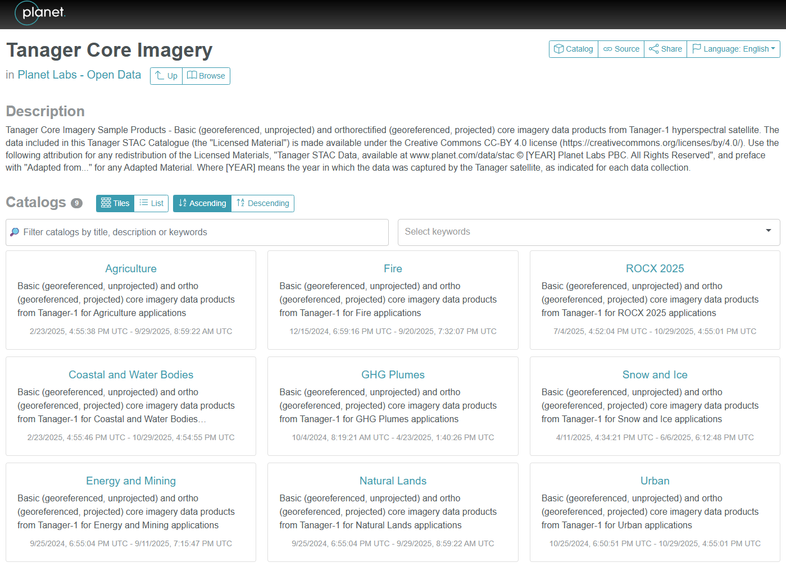The height and width of the screenshot is (567, 786).
Task: Open the Browse button
Action: (x=206, y=76)
